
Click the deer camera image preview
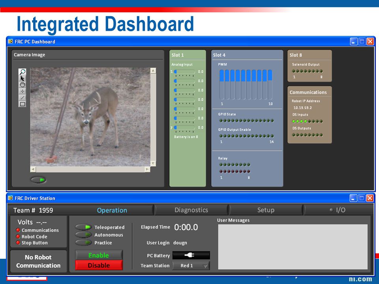(x=90, y=117)
